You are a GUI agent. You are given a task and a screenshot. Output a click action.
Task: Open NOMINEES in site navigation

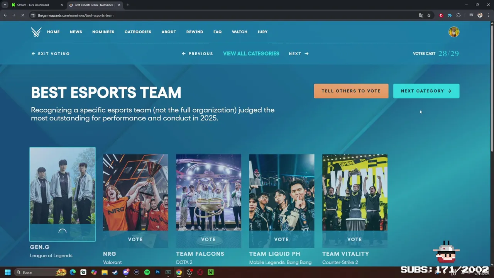coord(103,32)
